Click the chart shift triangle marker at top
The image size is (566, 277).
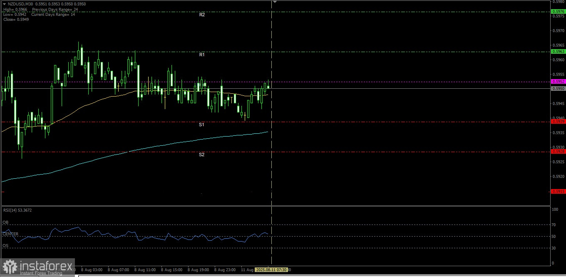(x=274, y=2)
